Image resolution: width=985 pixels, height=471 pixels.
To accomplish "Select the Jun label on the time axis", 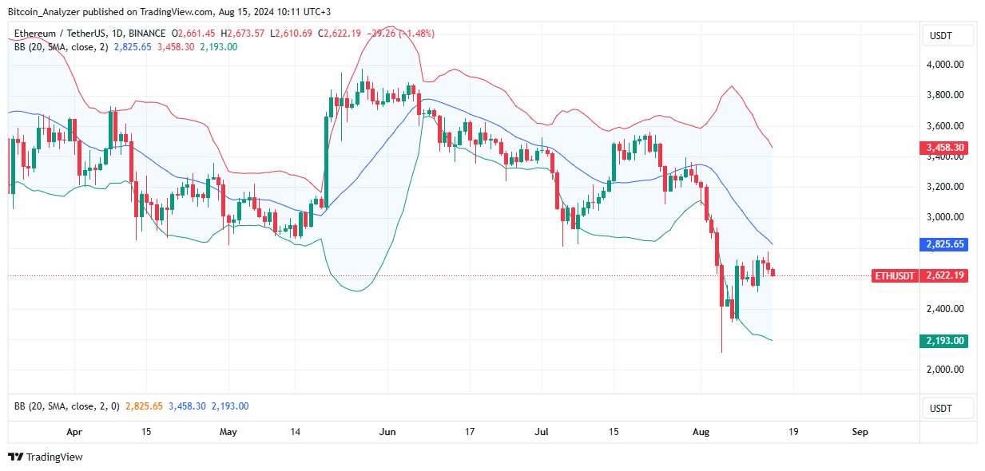I will pyautogui.click(x=387, y=431).
